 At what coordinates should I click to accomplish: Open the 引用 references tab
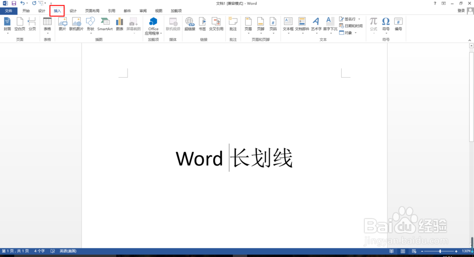[x=111, y=11]
